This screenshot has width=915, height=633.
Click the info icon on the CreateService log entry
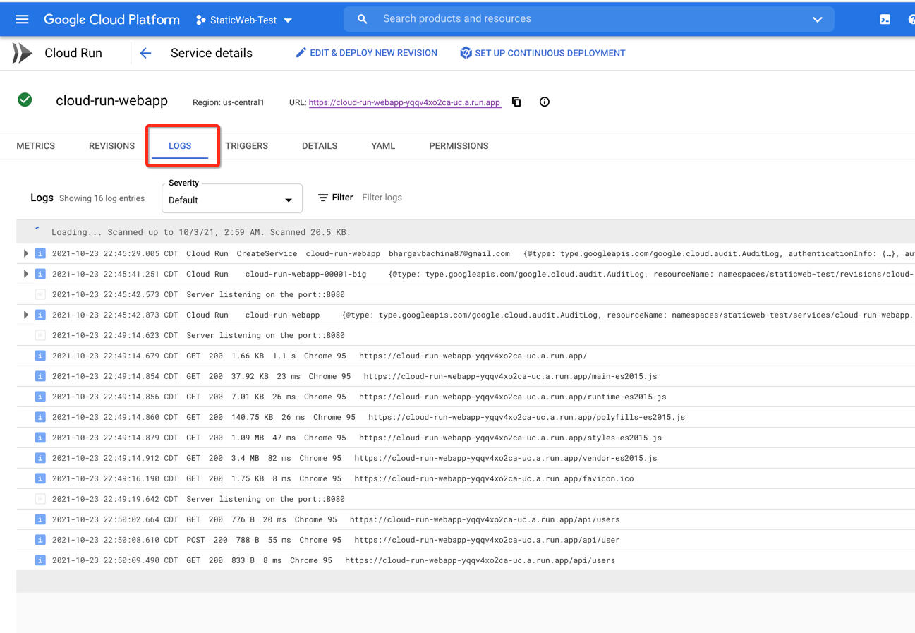pos(40,253)
